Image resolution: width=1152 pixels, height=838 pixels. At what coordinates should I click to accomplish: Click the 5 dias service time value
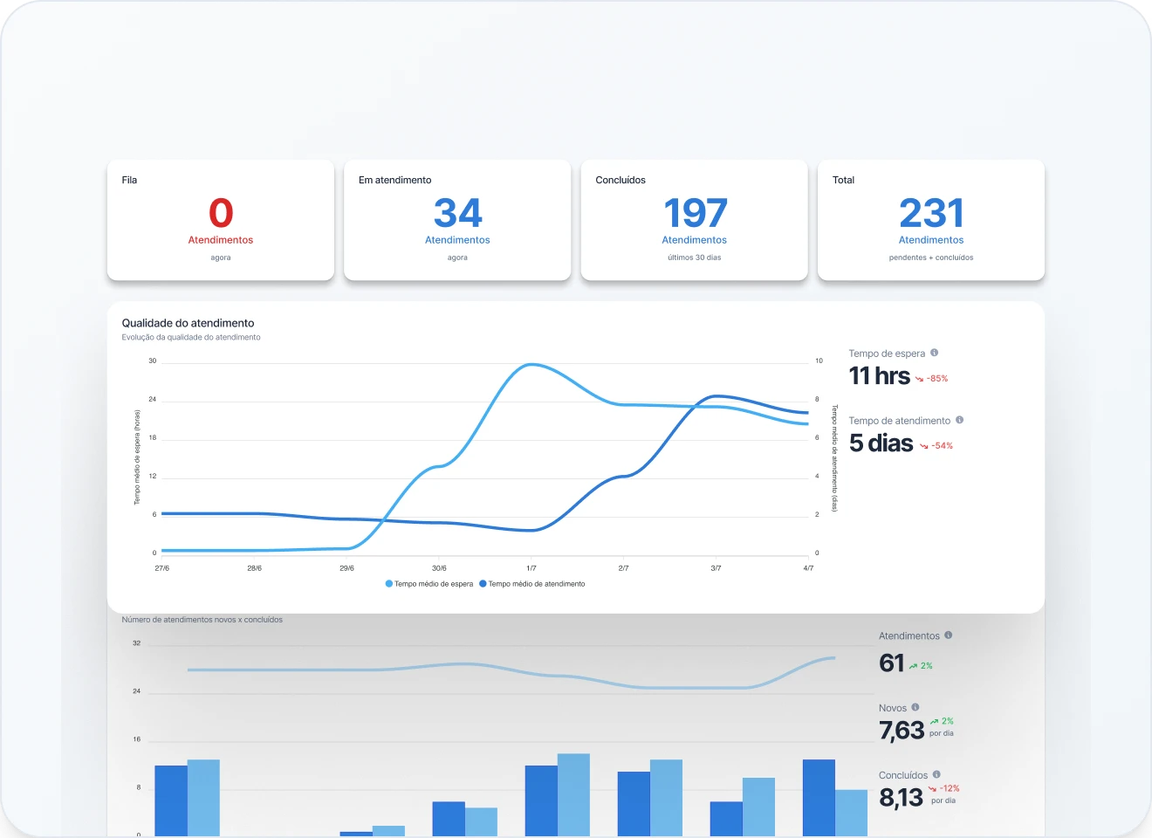pos(881,443)
